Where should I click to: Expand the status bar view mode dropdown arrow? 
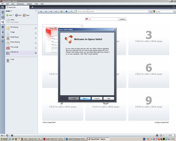click(163, 135)
